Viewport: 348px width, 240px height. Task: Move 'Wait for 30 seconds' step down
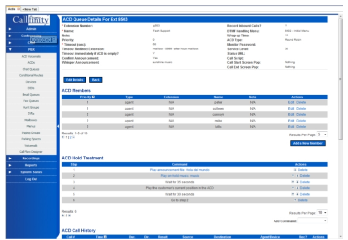[297, 194]
